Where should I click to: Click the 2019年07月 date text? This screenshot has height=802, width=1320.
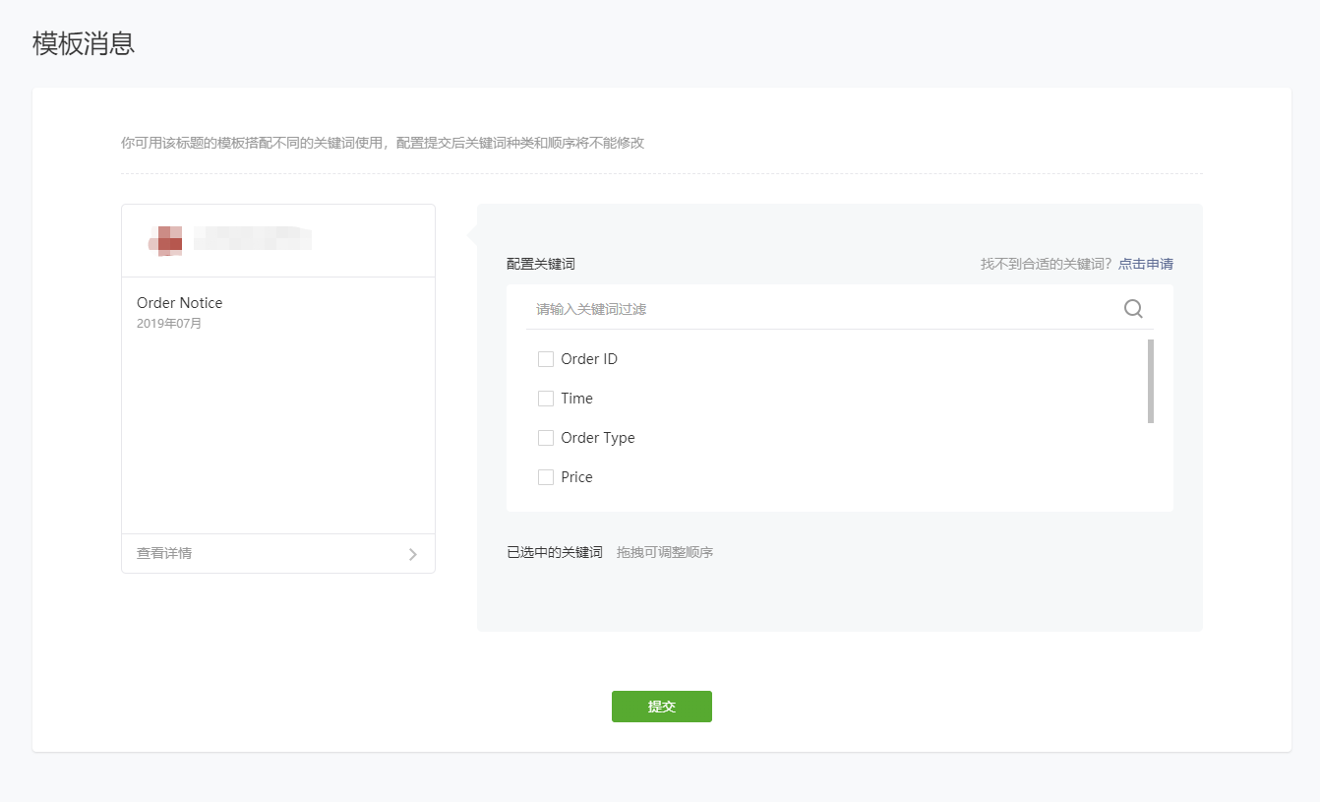pyautogui.click(x=169, y=323)
